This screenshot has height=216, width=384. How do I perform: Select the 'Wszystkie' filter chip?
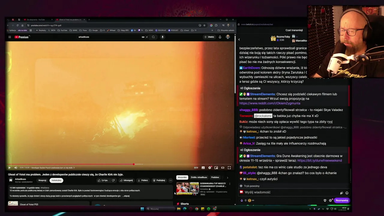pos(182,177)
